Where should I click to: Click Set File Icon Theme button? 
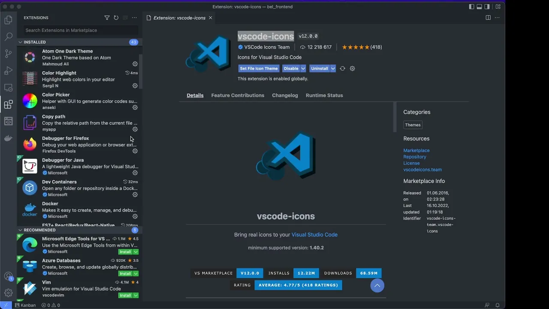pyautogui.click(x=259, y=68)
